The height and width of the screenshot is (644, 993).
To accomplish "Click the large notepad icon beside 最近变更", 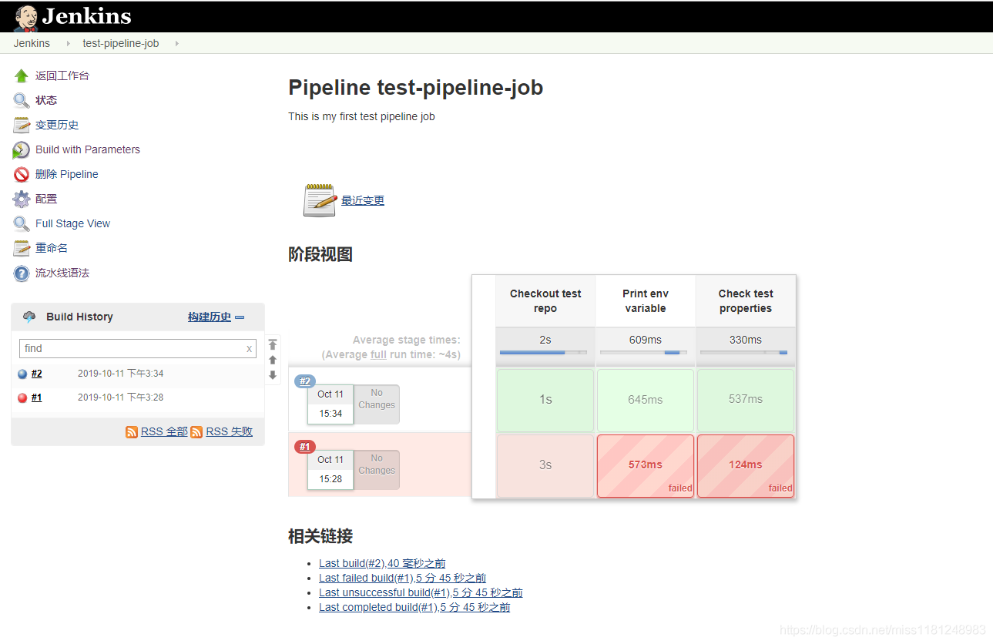I will coord(320,200).
